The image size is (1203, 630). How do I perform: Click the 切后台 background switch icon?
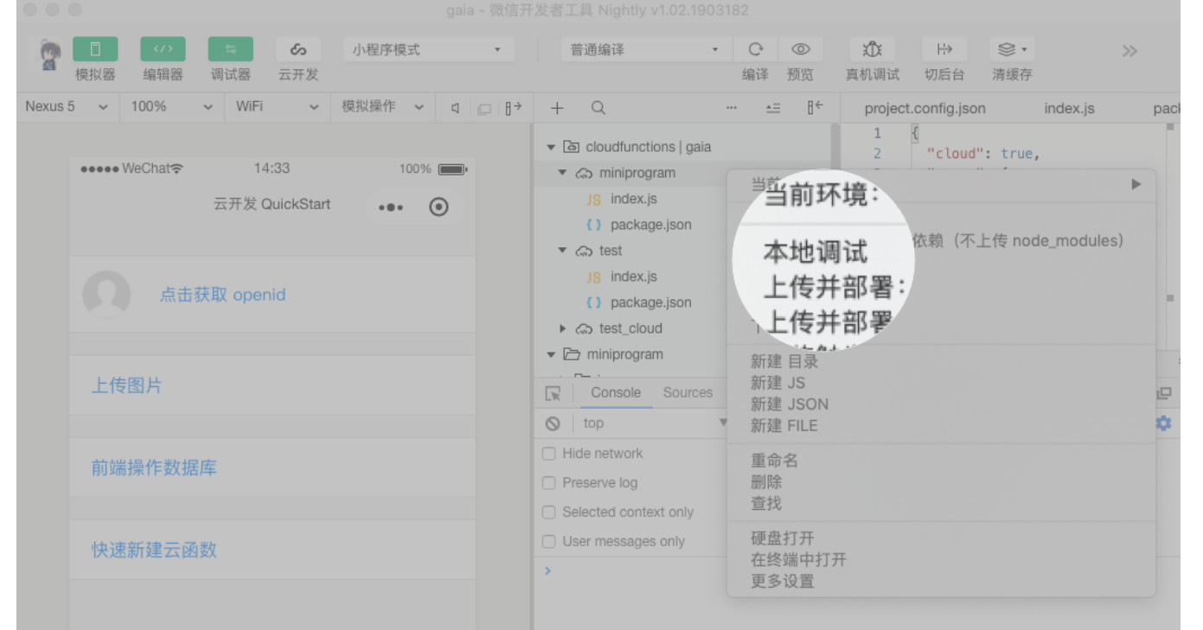tap(944, 49)
